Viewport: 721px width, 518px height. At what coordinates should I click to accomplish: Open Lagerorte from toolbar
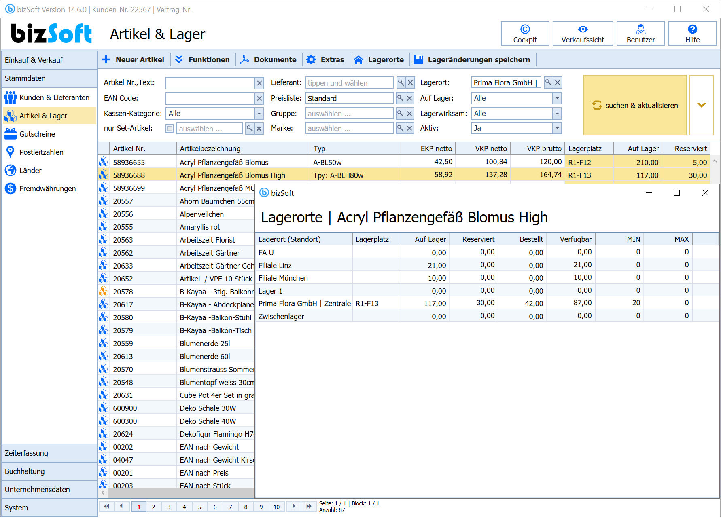(x=379, y=59)
